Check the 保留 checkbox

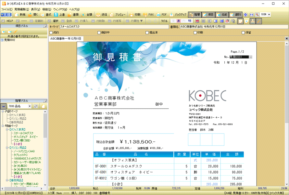pyautogui.click(x=243, y=32)
